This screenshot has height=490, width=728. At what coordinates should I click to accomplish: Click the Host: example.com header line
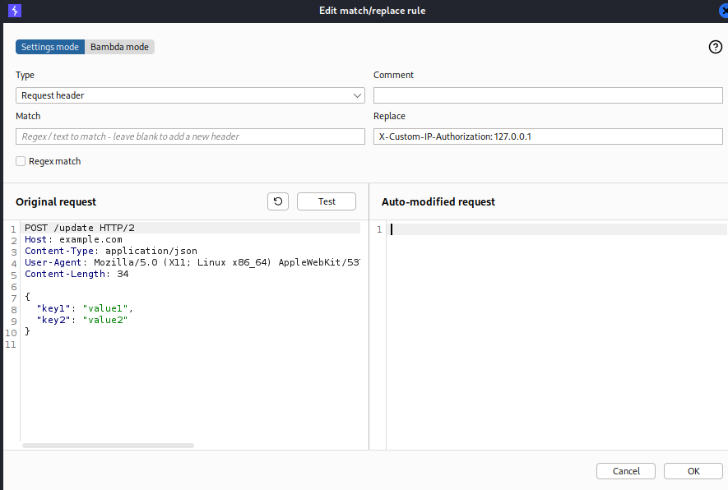[x=73, y=239]
